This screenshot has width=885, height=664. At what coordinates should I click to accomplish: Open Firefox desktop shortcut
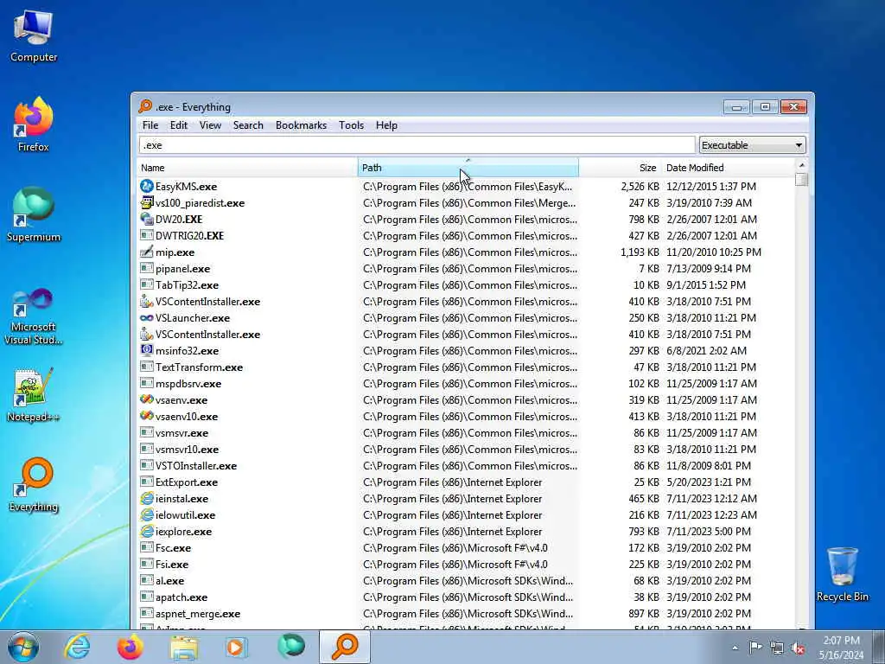pos(34,124)
